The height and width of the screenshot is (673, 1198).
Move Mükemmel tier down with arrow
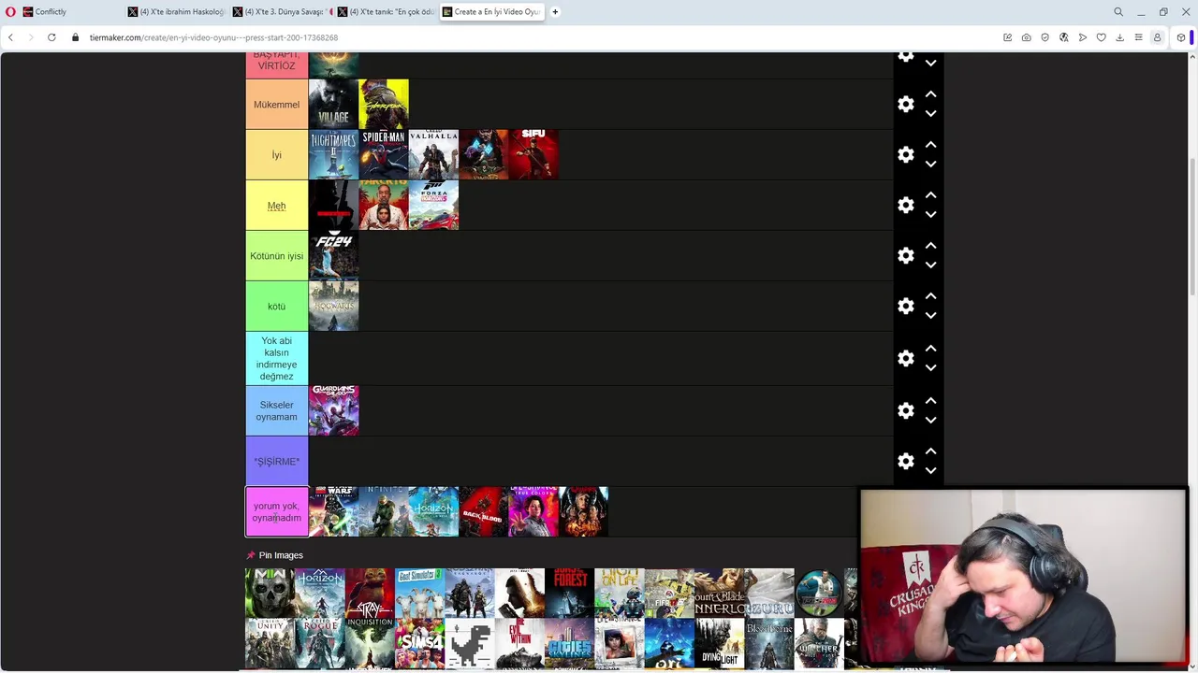930,114
